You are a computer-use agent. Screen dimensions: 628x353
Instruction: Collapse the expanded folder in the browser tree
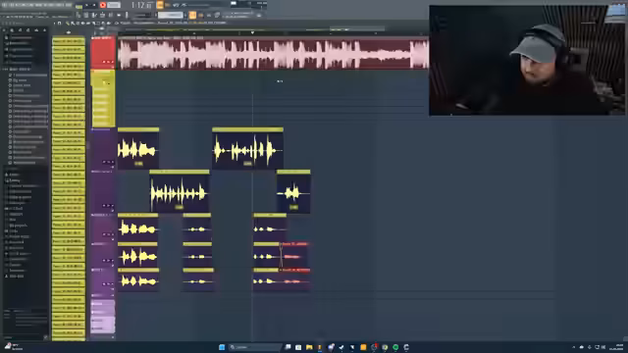(x=5, y=70)
